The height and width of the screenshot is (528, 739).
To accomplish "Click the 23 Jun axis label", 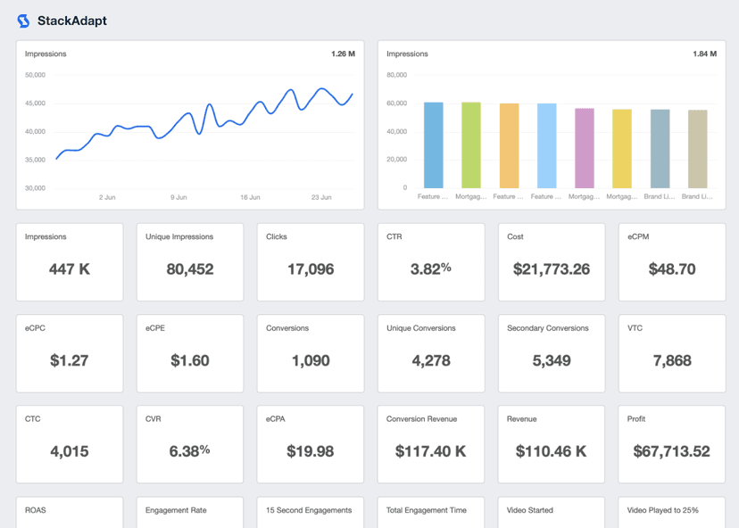I will tap(322, 197).
